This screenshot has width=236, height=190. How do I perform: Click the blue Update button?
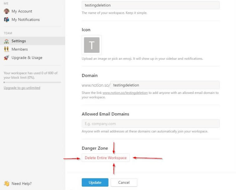pyautogui.click(x=95, y=182)
